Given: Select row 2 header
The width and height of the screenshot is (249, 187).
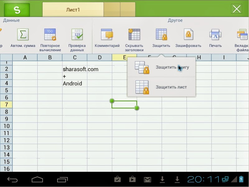Looking at the screenshot, I should click(x=6, y=69).
